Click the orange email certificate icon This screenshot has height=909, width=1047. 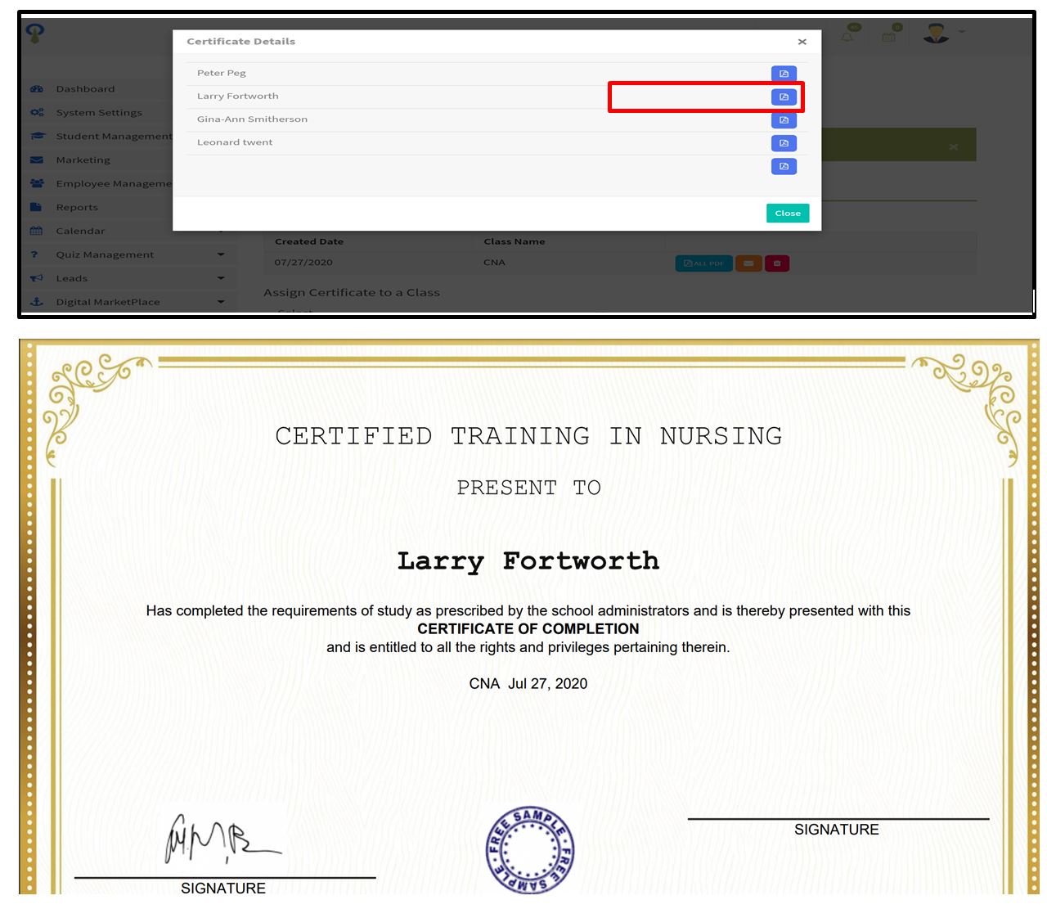pos(748,263)
